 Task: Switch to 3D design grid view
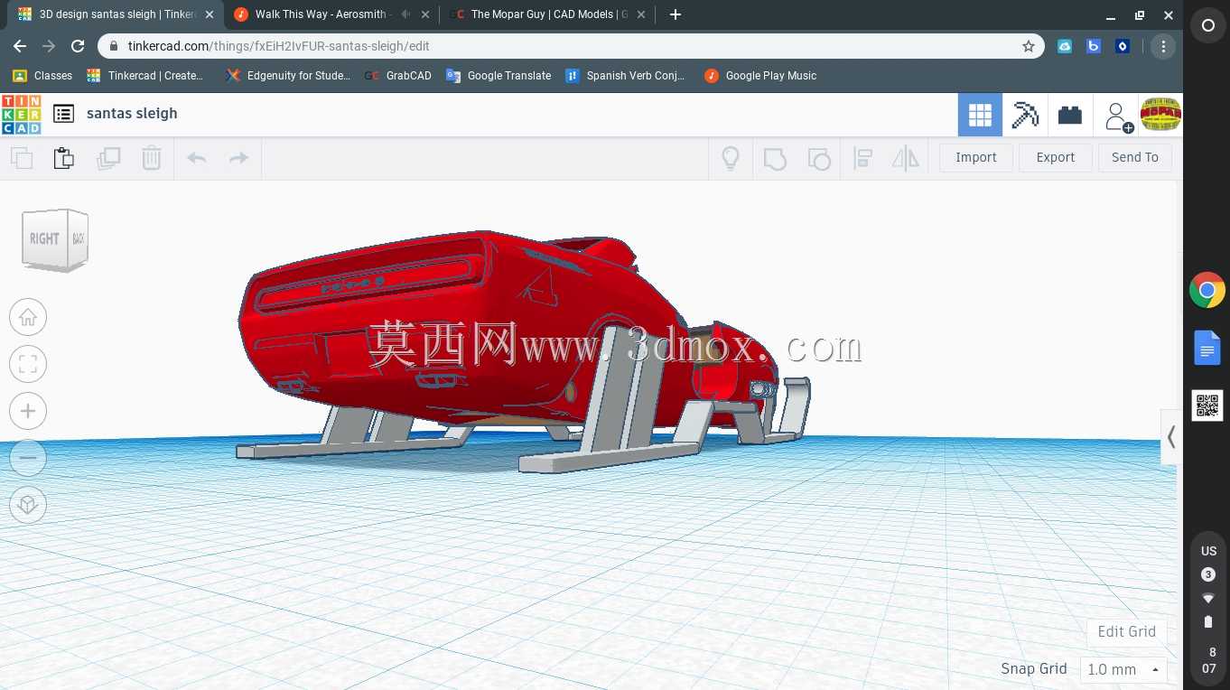tap(980, 115)
